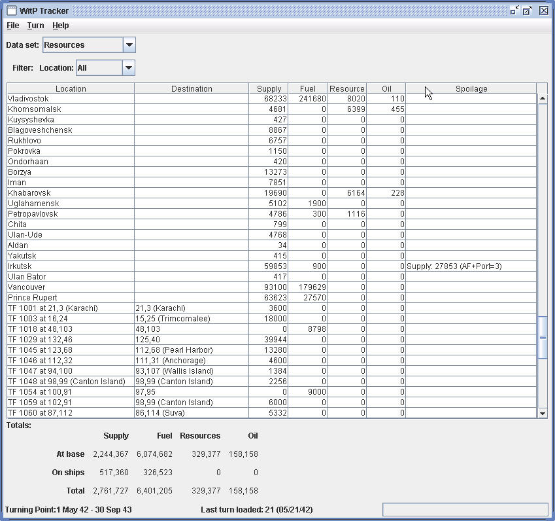Image resolution: width=555 pixels, height=521 pixels.
Task: Click the table scrollbar up arrow
Action: (x=543, y=99)
